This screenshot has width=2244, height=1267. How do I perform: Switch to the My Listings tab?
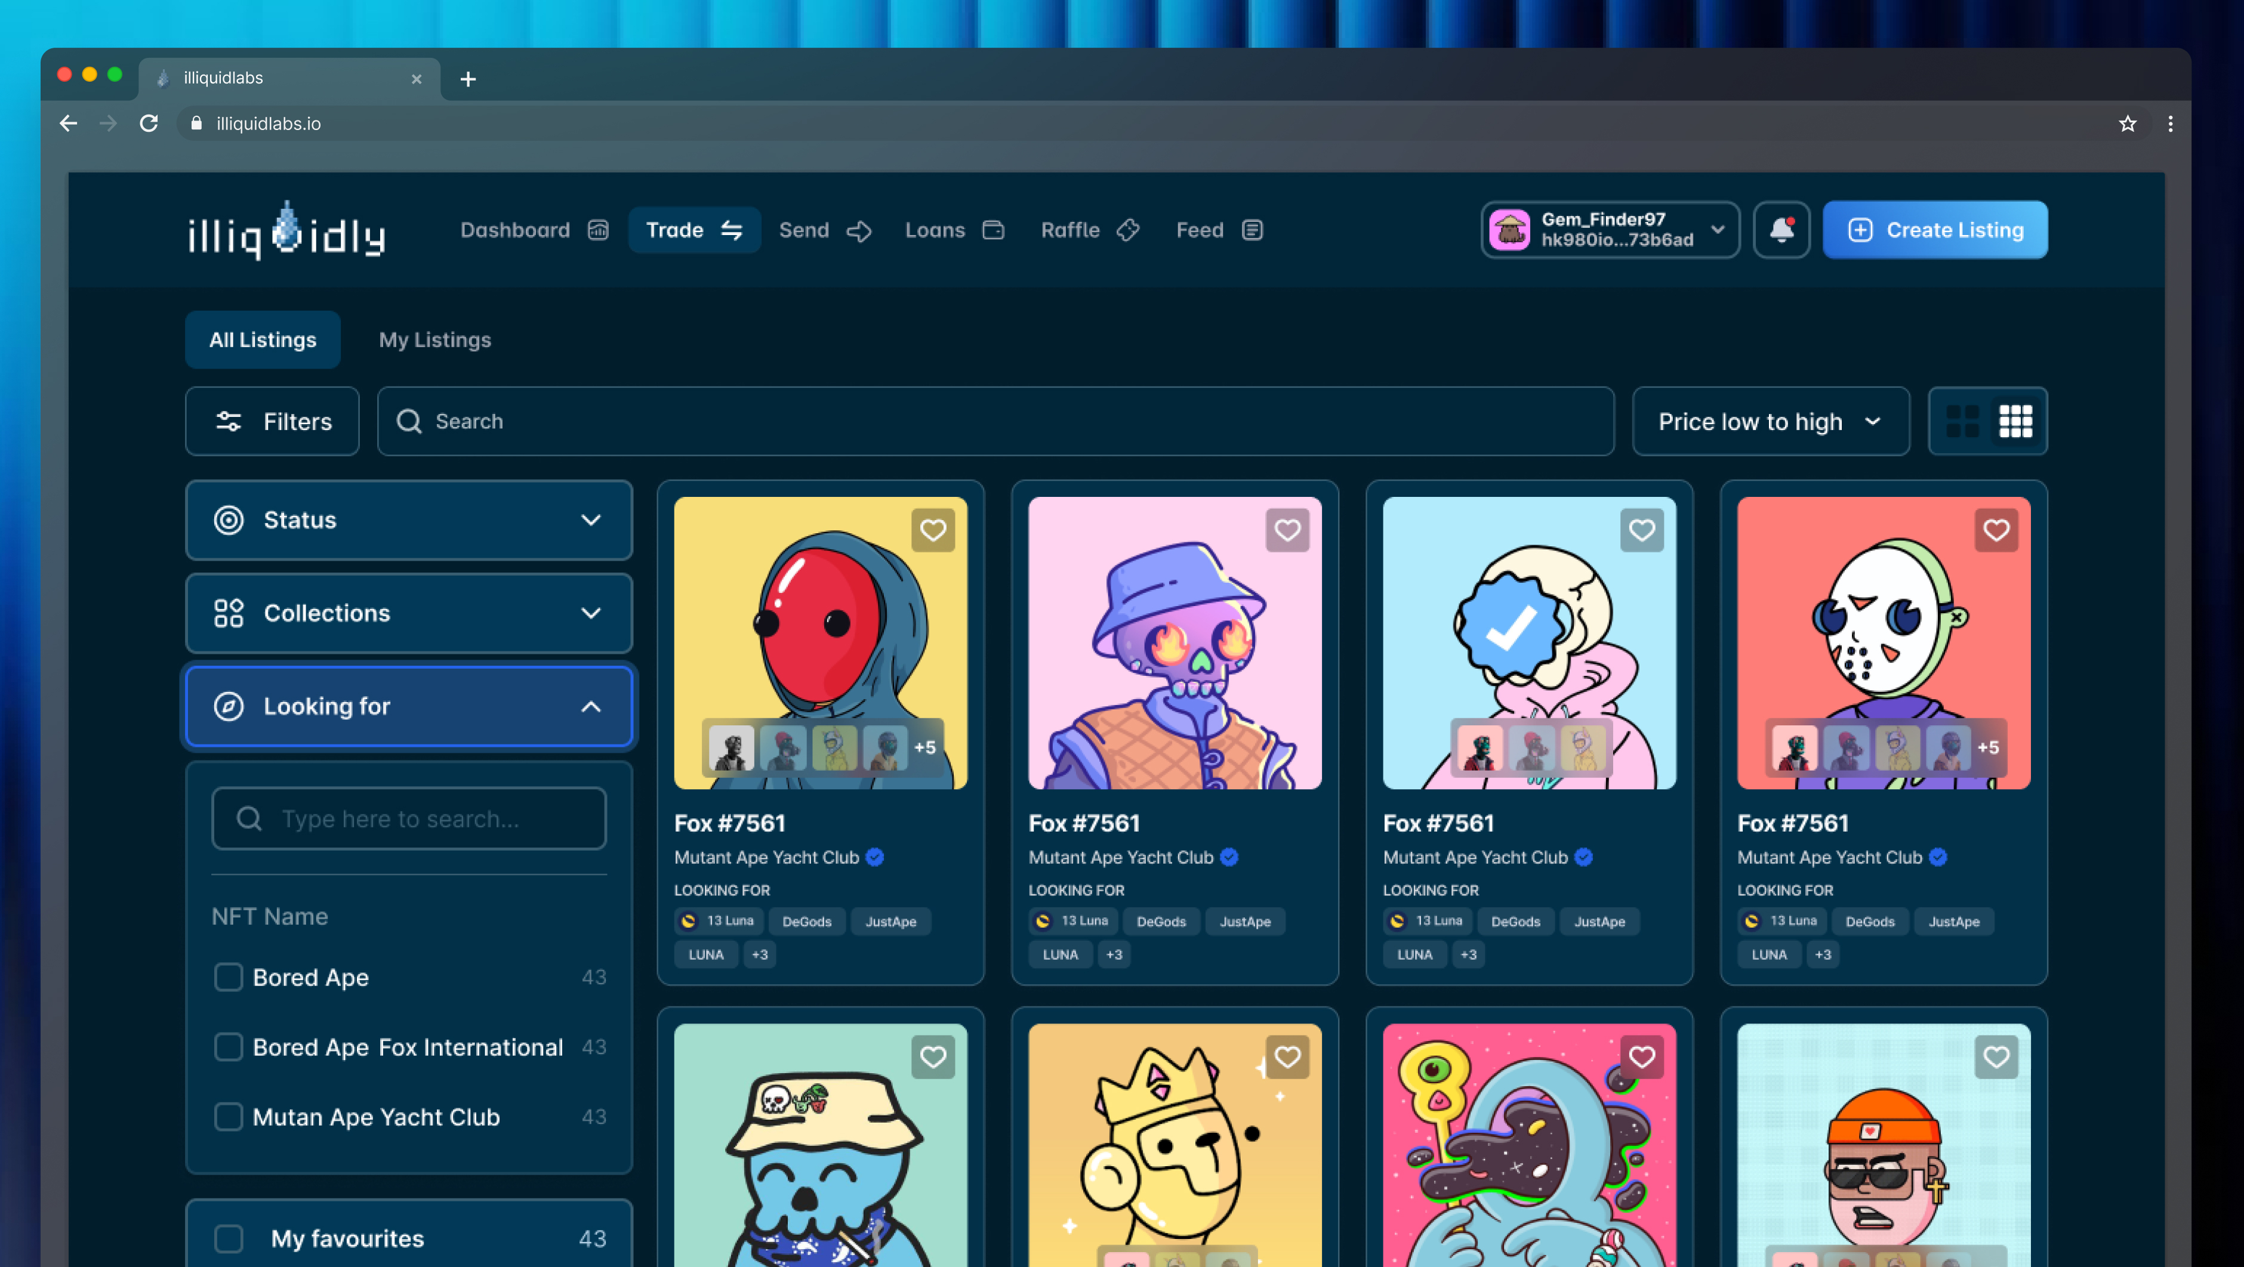click(x=434, y=339)
